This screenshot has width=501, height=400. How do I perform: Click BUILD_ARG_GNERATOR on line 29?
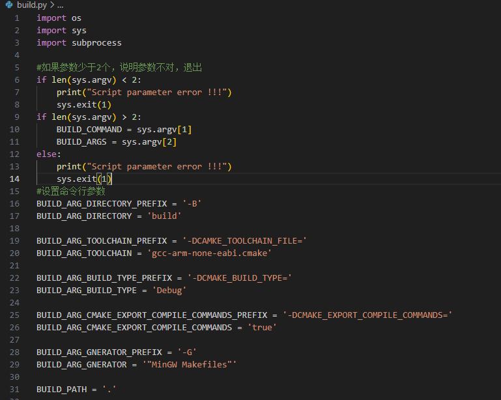tap(81, 365)
